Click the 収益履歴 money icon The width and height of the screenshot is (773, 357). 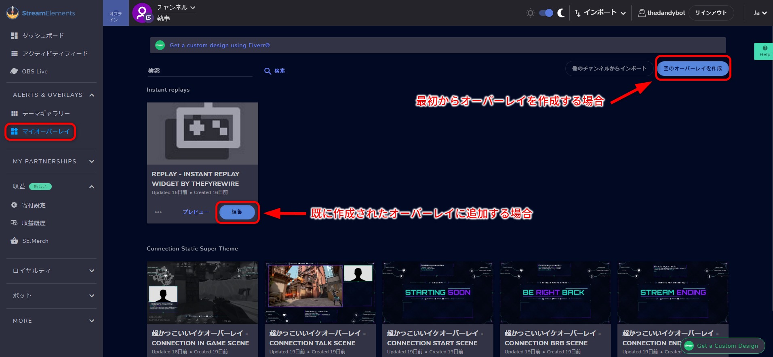14,223
